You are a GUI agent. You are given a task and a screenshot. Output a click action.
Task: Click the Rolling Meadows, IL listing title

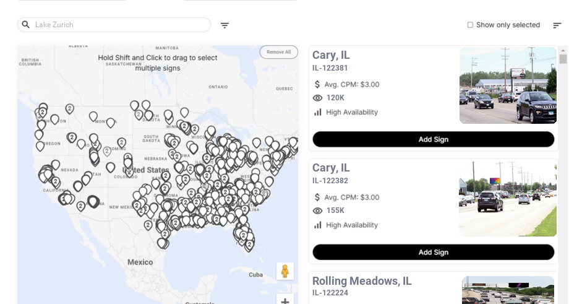362,281
